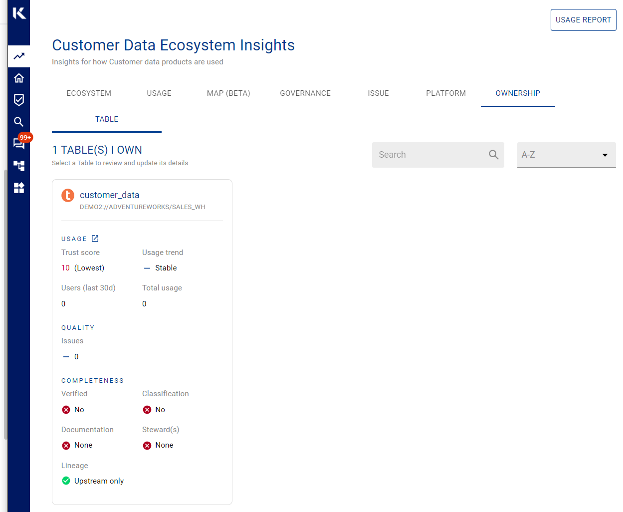The image size is (623, 512).
Task: Click the 'Customer Data Ecosystem Insights' title
Action: point(173,45)
